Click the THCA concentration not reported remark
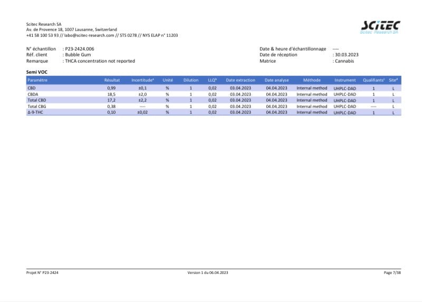 coord(100,61)
